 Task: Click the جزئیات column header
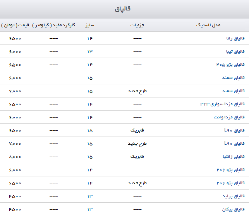tap(137, 25)
